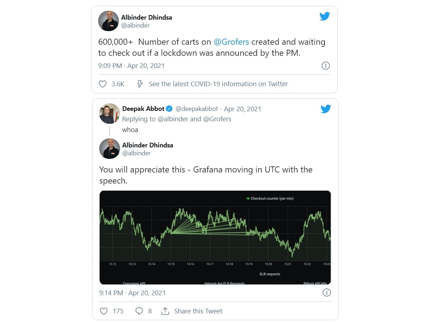Open info icon on the reply tweet

326,293
